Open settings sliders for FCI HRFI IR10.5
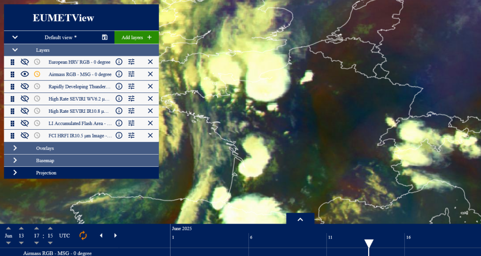The width and height of the screenshot is (481, 256). point(132,135)
